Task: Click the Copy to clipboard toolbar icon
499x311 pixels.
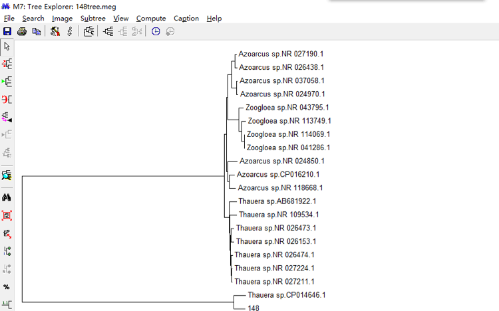Action: point(37,31)
